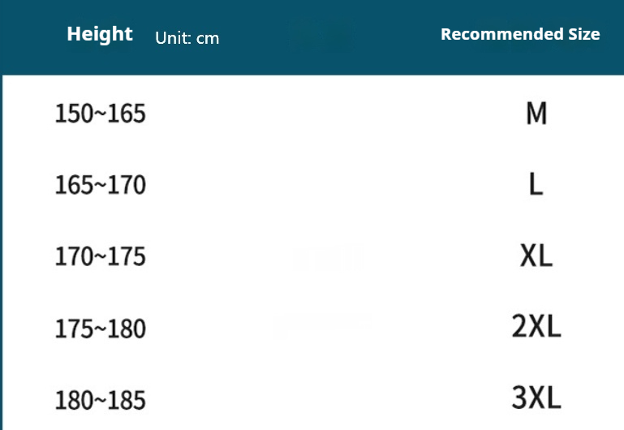This screenshot has height=430, width=624.
Task: Select the 180~185 height range
Action: 101,400
